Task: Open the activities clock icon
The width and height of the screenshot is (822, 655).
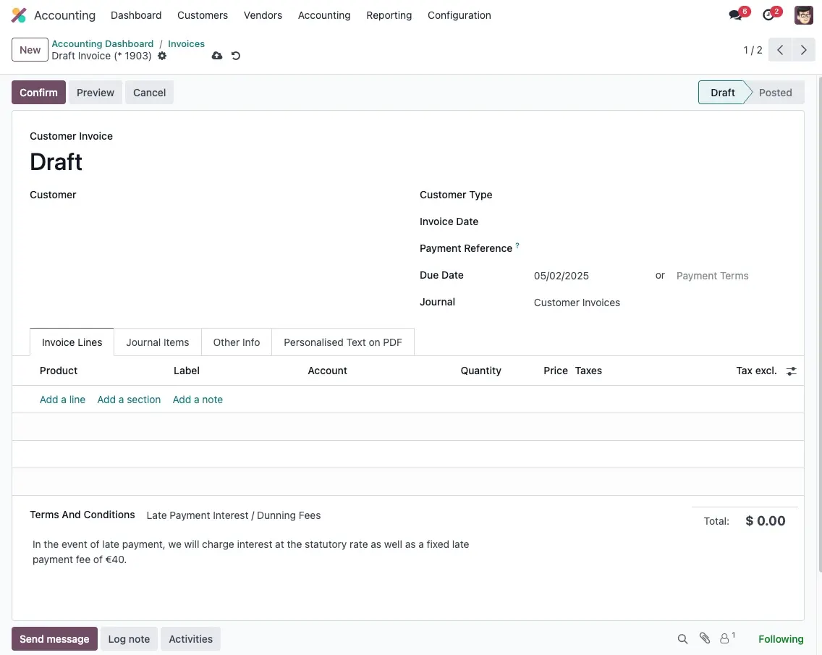Action: 768,15
